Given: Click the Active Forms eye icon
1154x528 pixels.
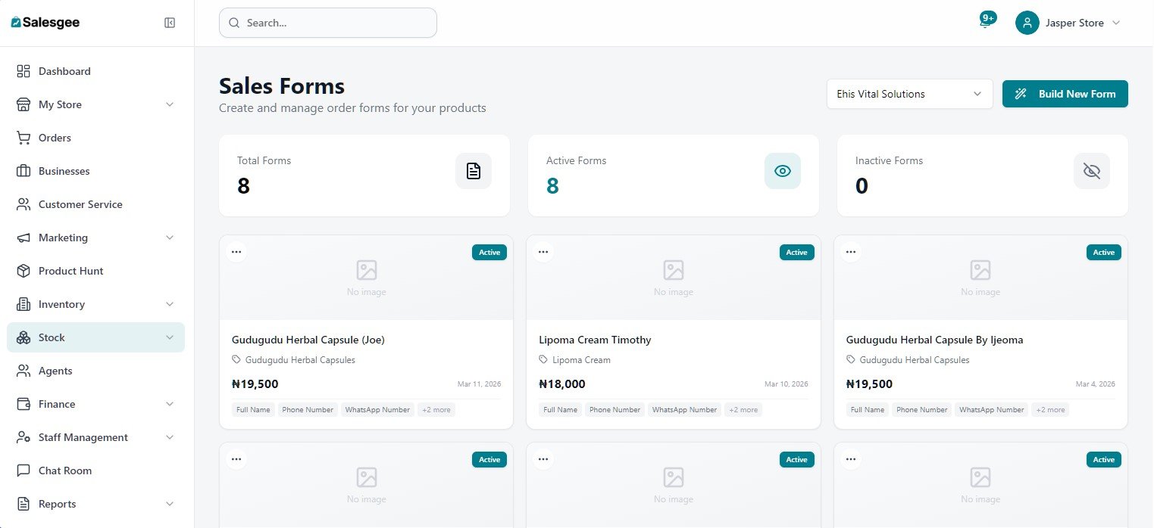Looking at the screenshot, I should click(x=783, y=171).
